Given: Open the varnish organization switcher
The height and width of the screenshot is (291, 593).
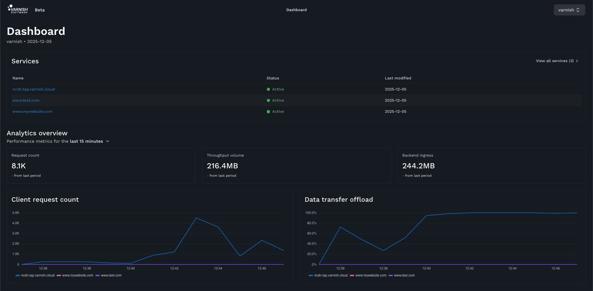Looking at the screenshot, I should click(569, 10).
